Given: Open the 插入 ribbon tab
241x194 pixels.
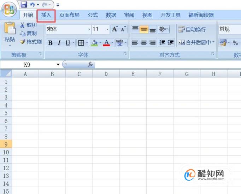Looking at the screenshot, I should tap(46, 15).
